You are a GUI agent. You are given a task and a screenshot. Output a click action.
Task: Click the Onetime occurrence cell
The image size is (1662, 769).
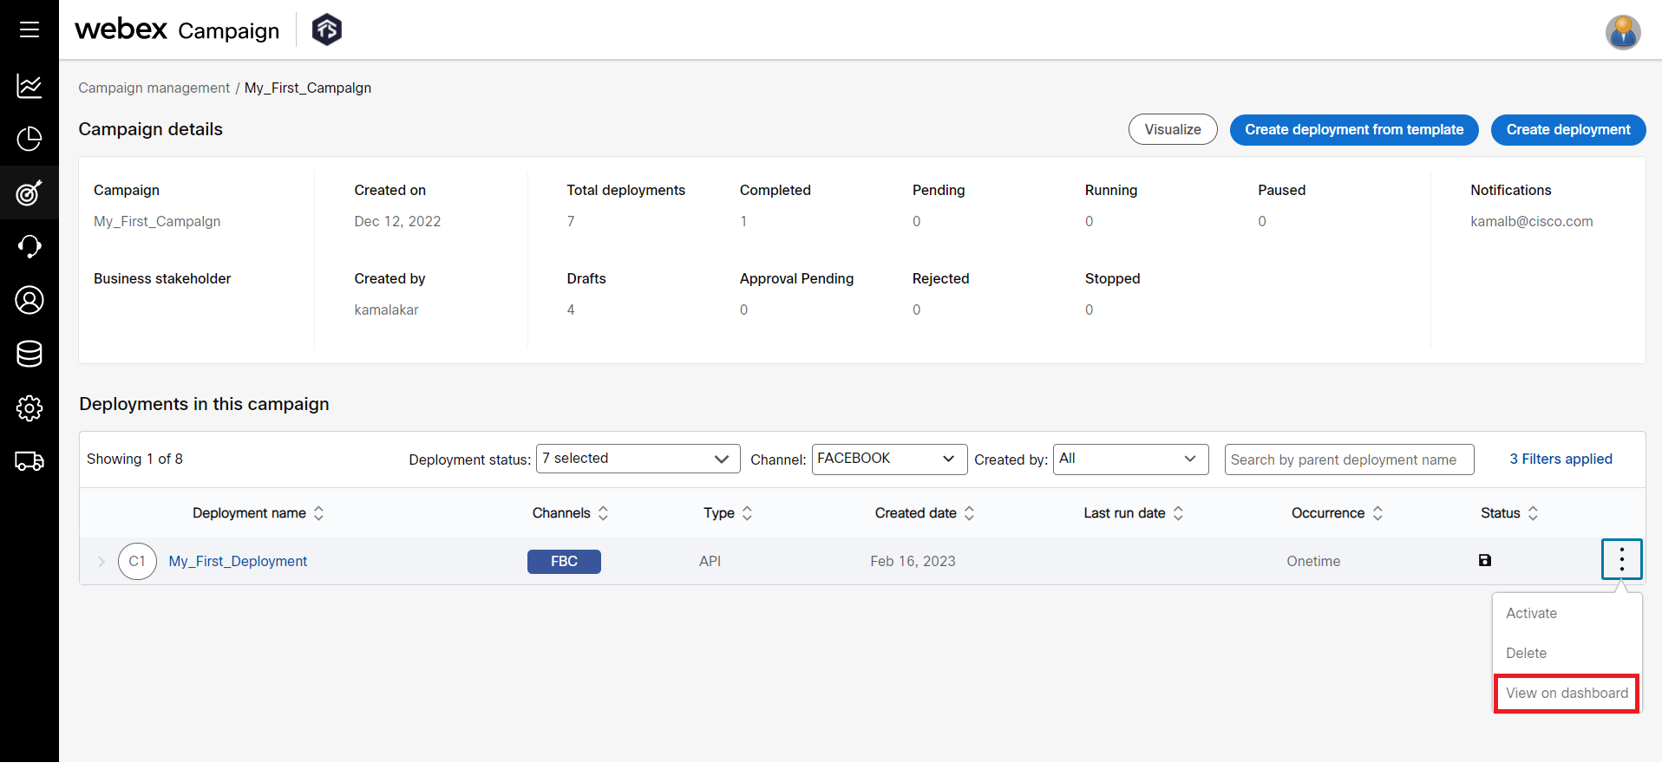tap(1313, 561)
